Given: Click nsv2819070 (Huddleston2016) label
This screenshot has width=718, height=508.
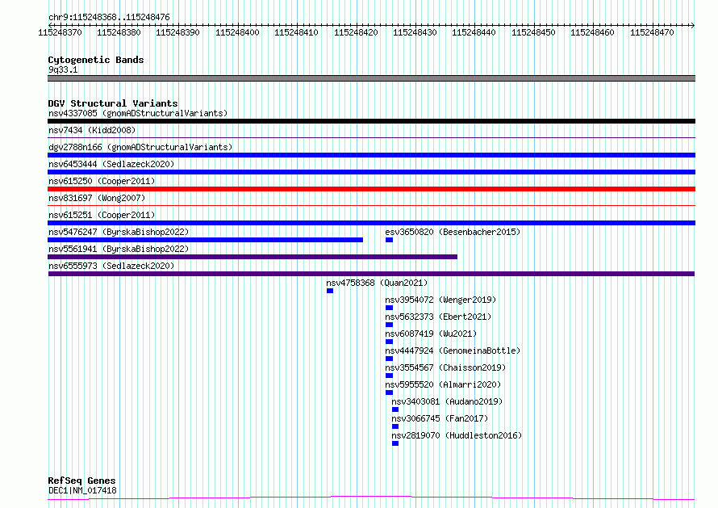Looking at the screenshot, I should (x=457, y=435).
